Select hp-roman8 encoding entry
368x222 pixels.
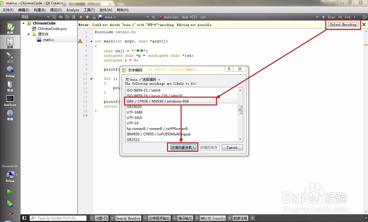[181, 128]
